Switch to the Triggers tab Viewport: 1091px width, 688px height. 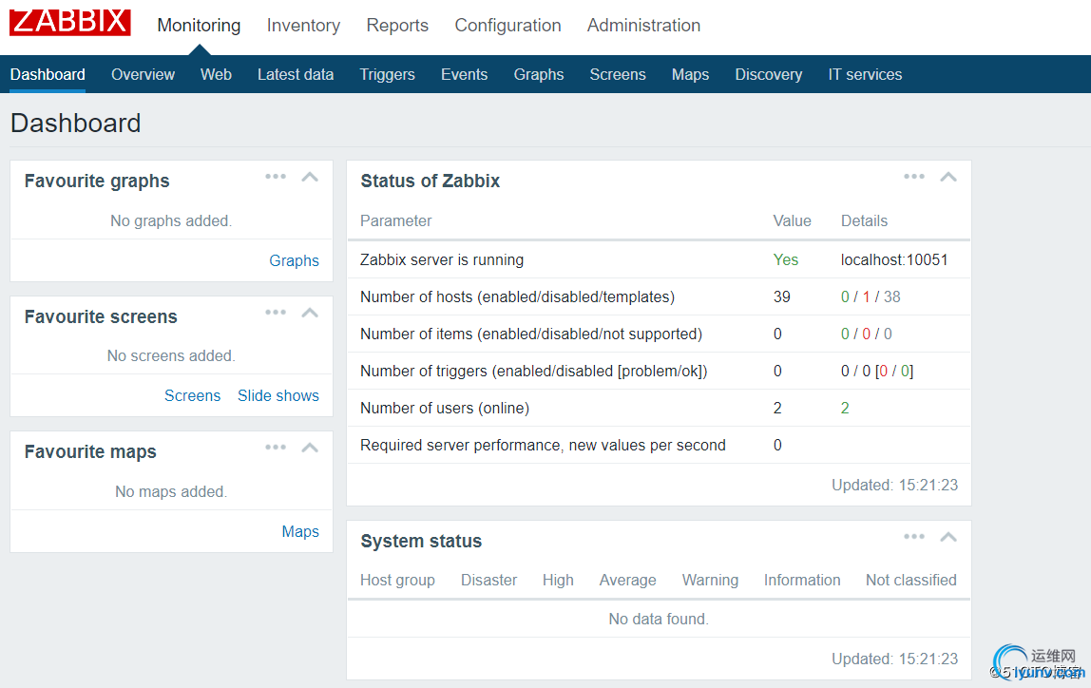[x=387, y=74]
